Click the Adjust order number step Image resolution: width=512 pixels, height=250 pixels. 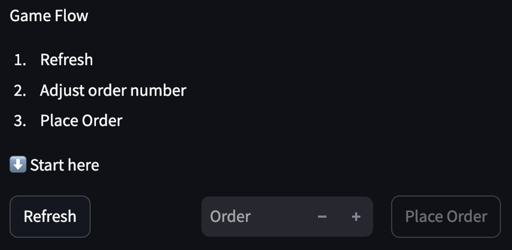(113, 90)
